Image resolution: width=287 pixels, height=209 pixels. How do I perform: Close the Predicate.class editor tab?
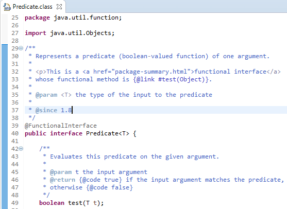(59, 7)
